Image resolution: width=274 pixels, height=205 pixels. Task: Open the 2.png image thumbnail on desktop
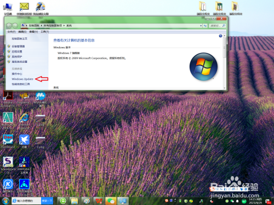[x=41, y=142]
